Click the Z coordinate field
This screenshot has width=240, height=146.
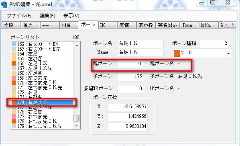[x=128, y=127]
